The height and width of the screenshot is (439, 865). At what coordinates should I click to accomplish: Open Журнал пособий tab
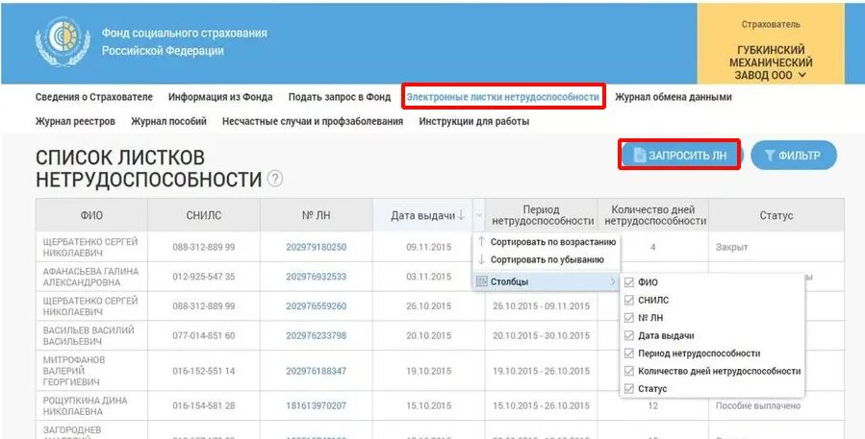168,121
